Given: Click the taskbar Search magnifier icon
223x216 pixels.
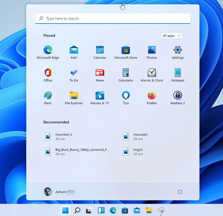Looking at the screenshot, I should tap(77, 210).
